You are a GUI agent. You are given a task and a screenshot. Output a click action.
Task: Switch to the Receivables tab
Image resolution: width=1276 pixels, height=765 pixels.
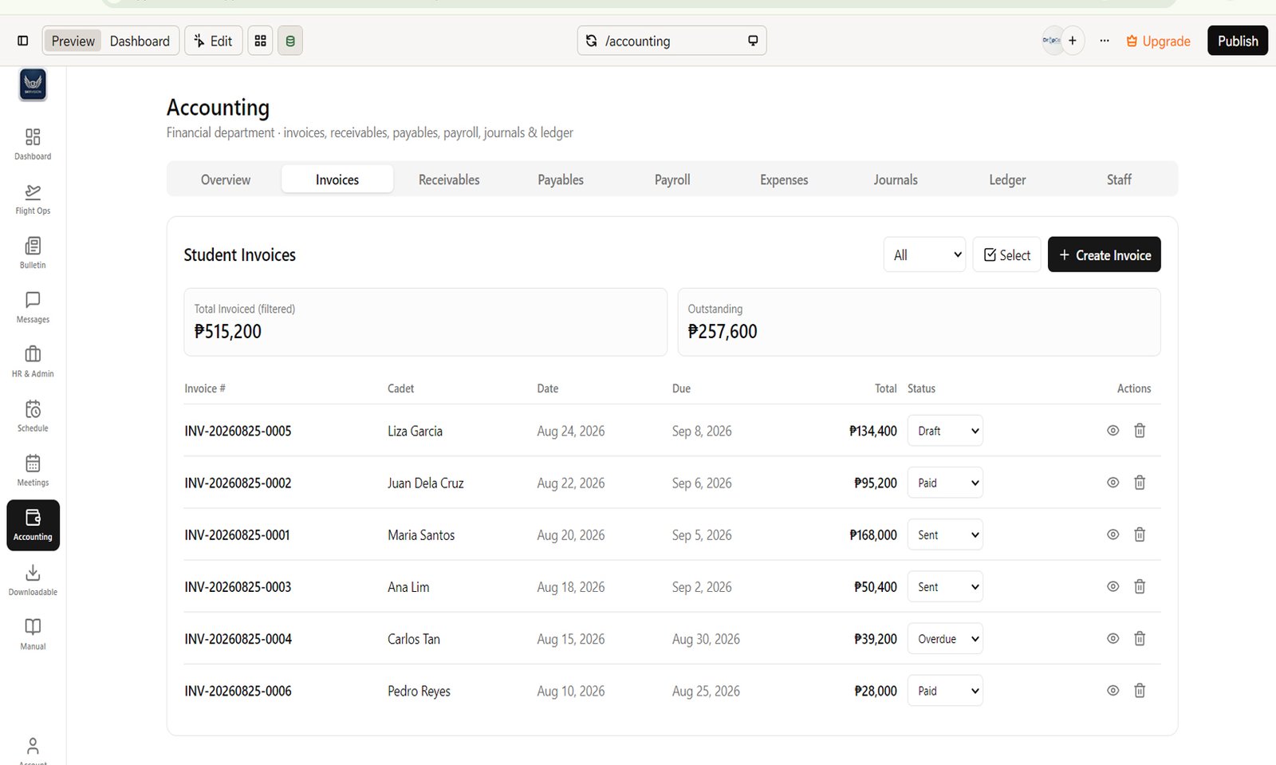coord(449,179)
